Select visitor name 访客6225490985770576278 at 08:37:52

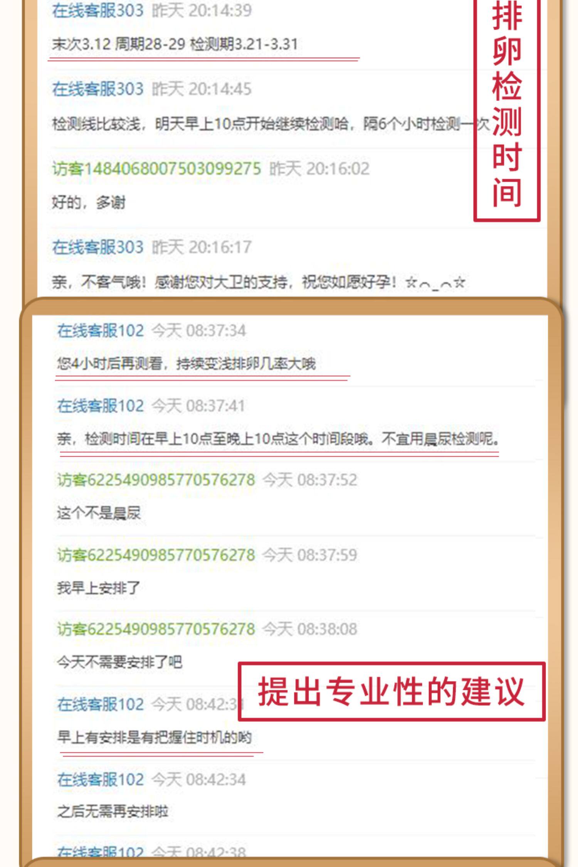coord(156,480)
